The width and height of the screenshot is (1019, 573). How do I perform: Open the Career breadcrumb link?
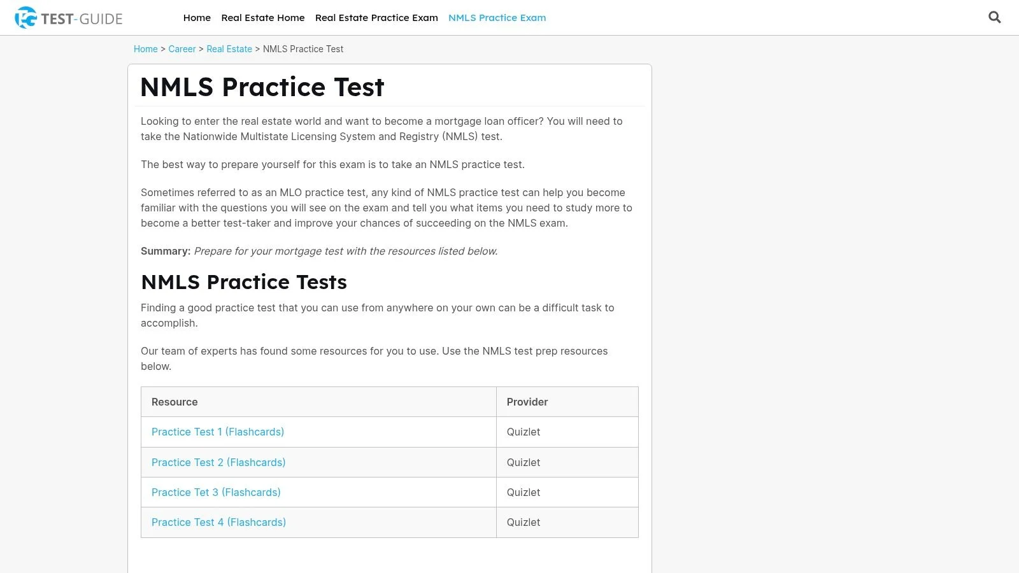point(182,49)
